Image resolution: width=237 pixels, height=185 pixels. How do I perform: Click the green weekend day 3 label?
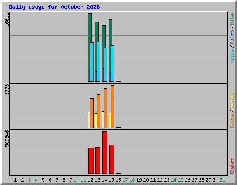pyautogui.click(x=29, y=180)
